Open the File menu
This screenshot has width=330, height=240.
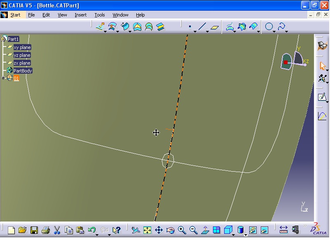pyautogui.click(x=31, y=15)
